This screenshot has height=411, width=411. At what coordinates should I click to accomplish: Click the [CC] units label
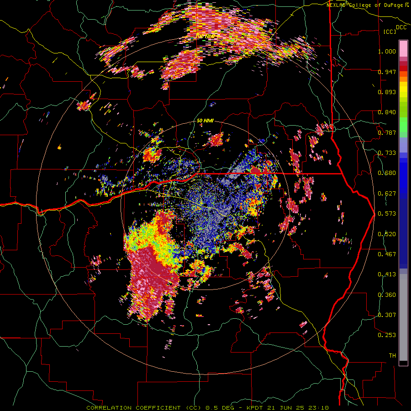(390, 32)
